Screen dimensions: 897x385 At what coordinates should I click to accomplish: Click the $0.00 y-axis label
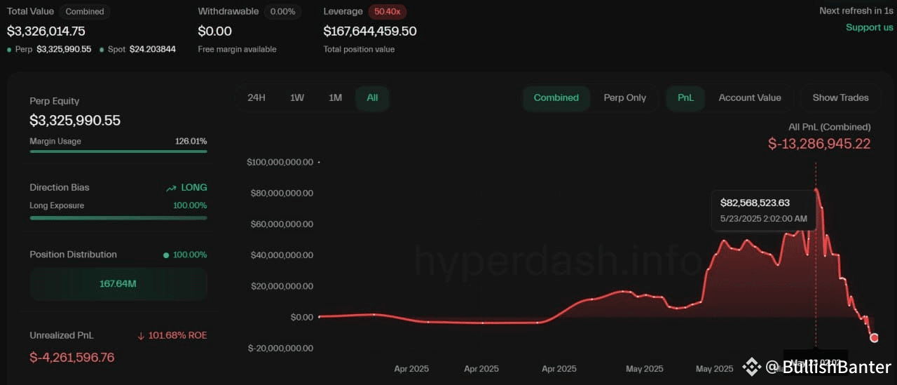[x=302, y=317]
